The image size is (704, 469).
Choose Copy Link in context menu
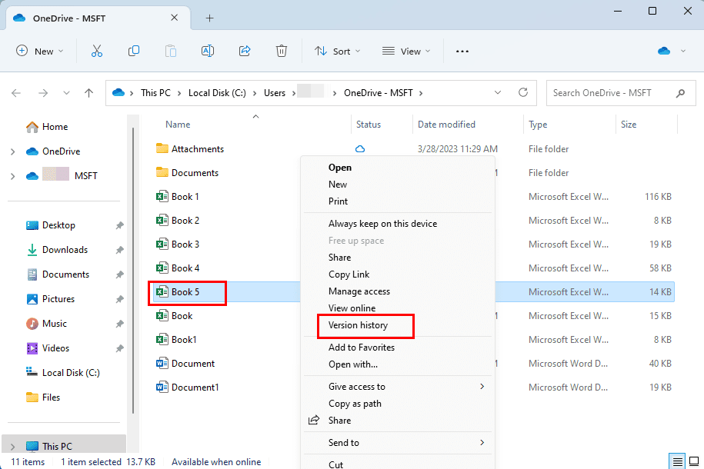pyautogui.click(x=349, y=274)
